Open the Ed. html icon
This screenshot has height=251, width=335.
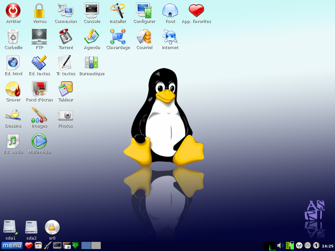point(13,63)
